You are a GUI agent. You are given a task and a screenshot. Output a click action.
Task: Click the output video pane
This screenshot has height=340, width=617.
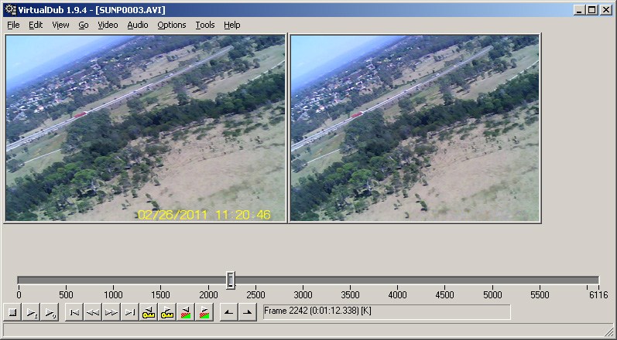click(x=415, y=128)
